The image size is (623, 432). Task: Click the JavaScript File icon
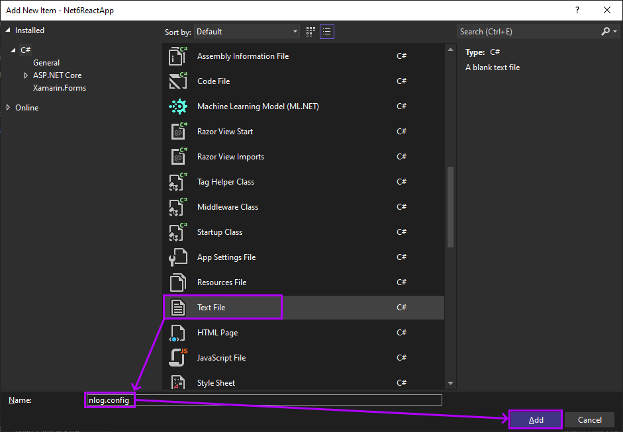coord(177,358)
